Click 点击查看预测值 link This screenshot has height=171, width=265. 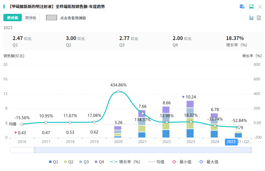tap(73, 18)
